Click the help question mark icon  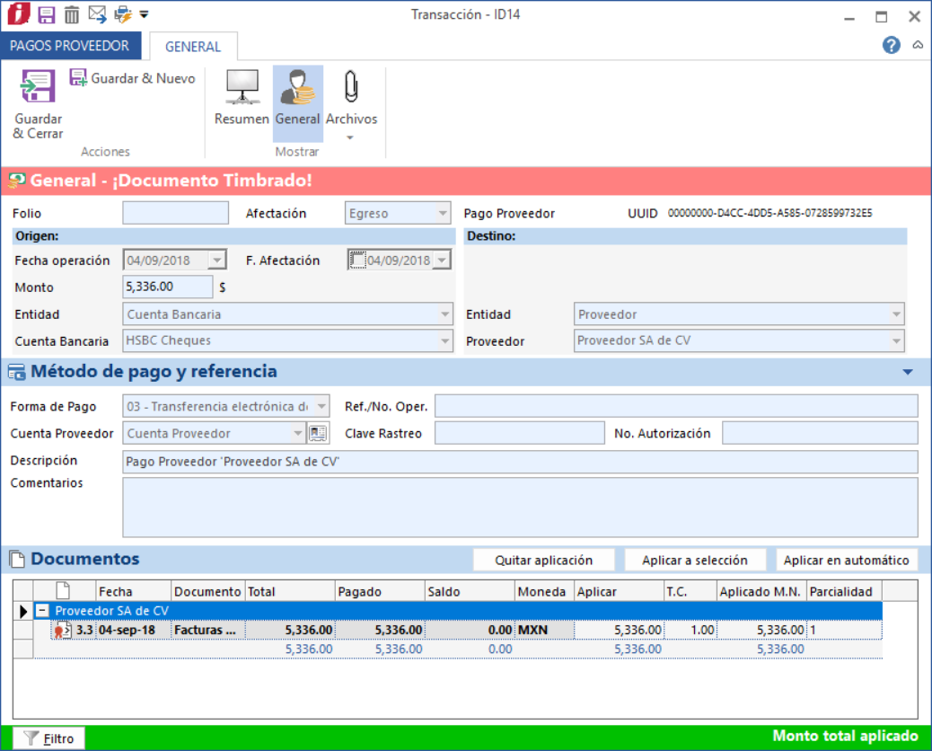pyautogui.click(x=891, y=45)
